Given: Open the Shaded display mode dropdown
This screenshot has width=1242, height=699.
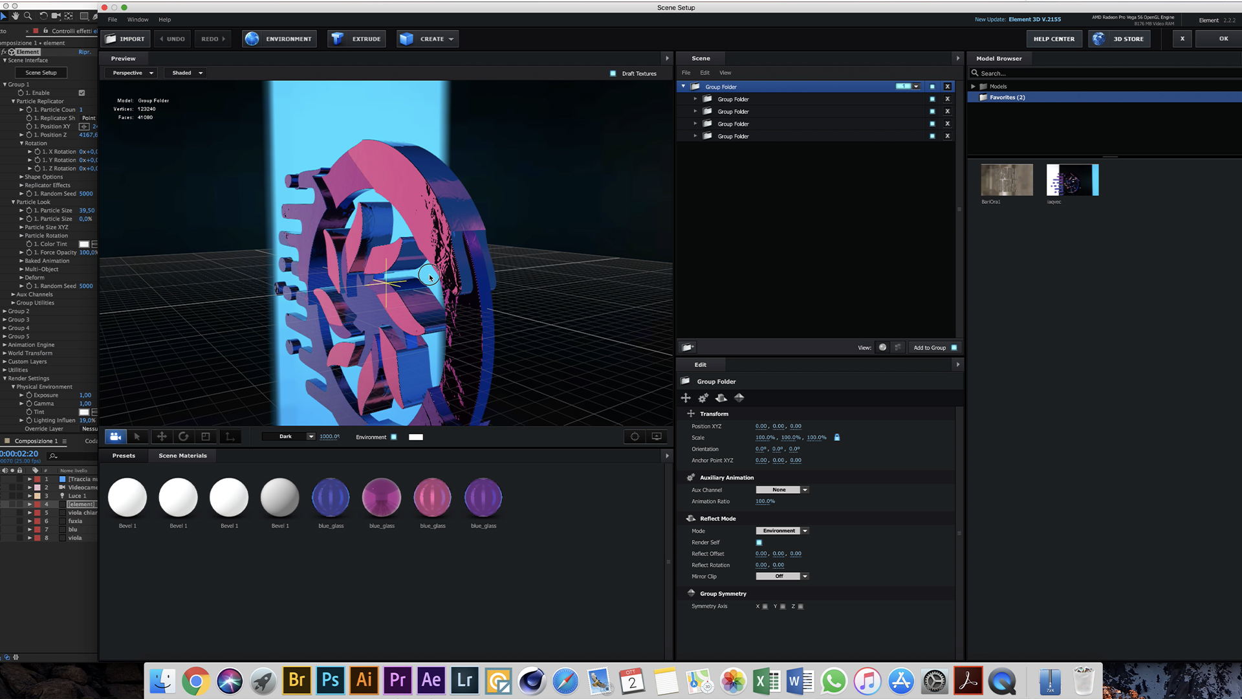Looking at the screenshot, I should [186, 73].
